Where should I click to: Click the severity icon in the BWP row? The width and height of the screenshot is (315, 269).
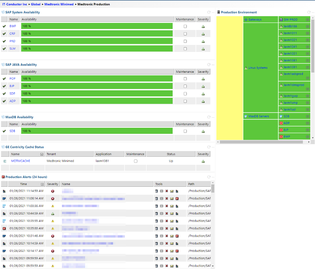pos(203,26)
